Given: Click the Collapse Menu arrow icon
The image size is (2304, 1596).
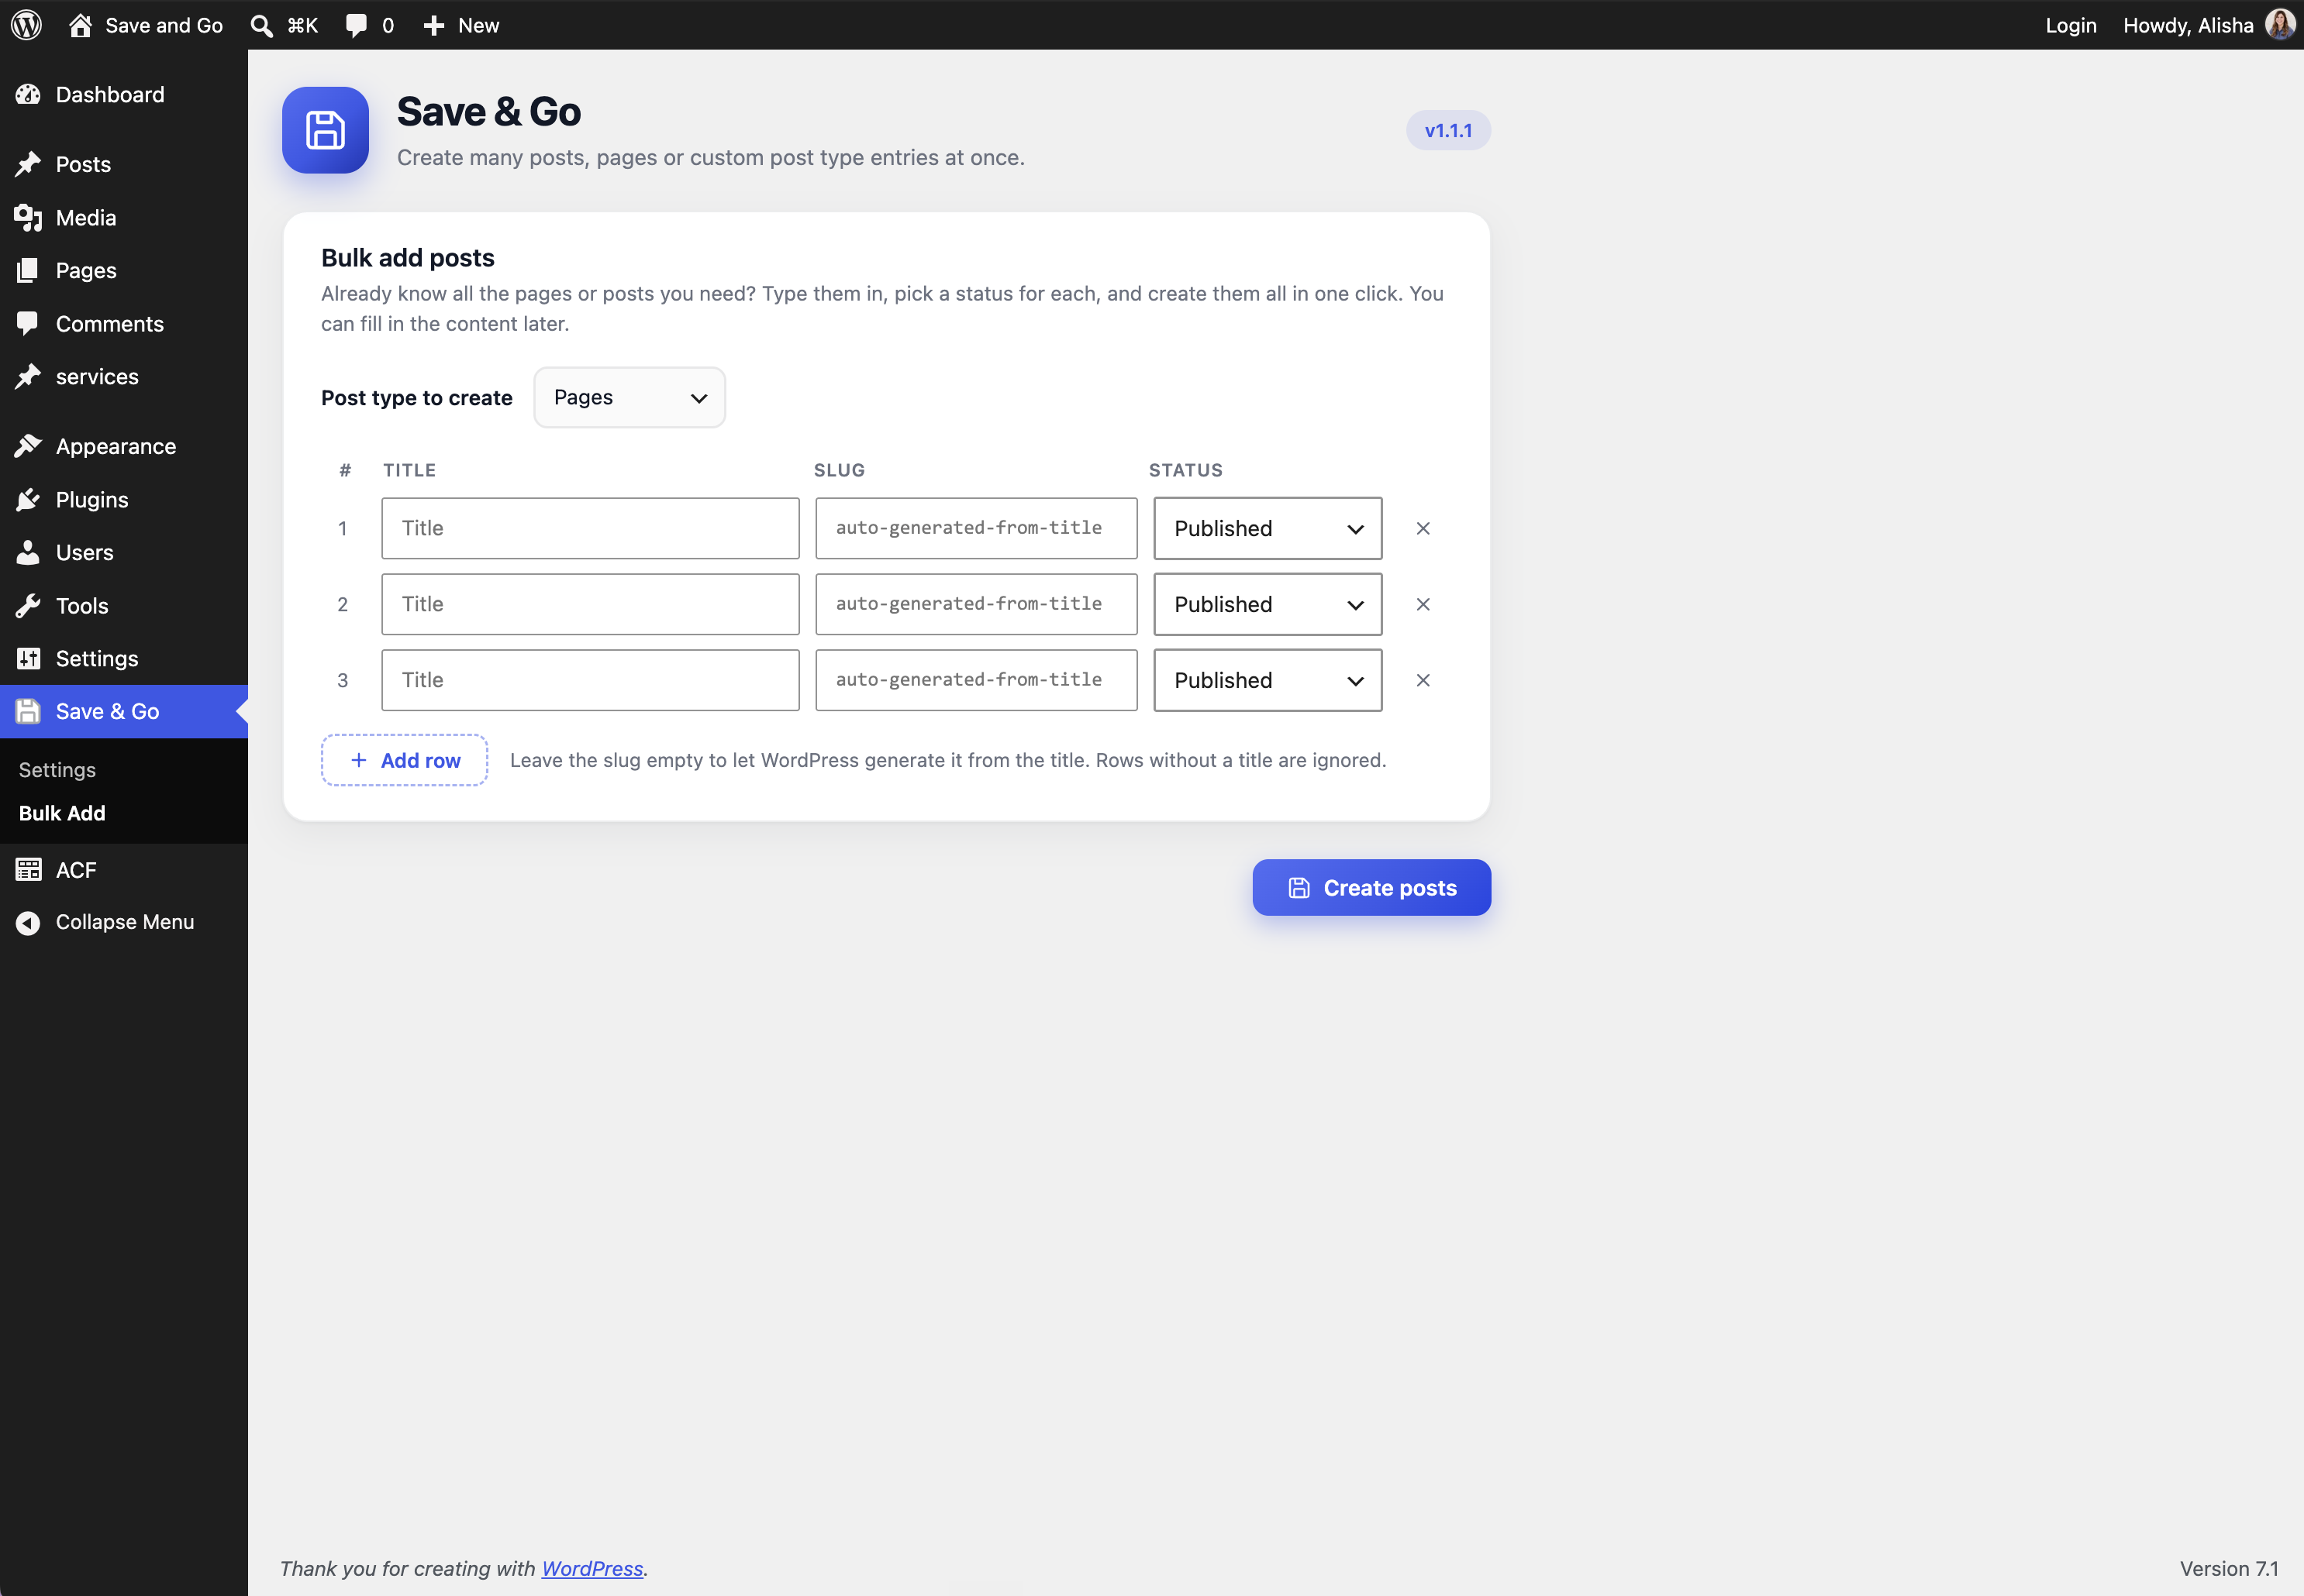Looking at the screenshot, I should point(28,922).
